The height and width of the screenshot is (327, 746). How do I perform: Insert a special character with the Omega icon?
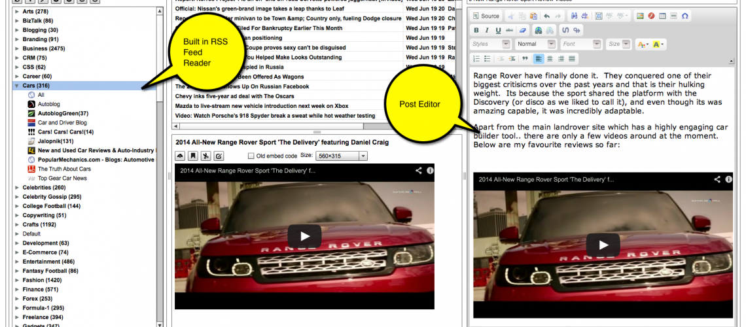(x=684, y=16)
